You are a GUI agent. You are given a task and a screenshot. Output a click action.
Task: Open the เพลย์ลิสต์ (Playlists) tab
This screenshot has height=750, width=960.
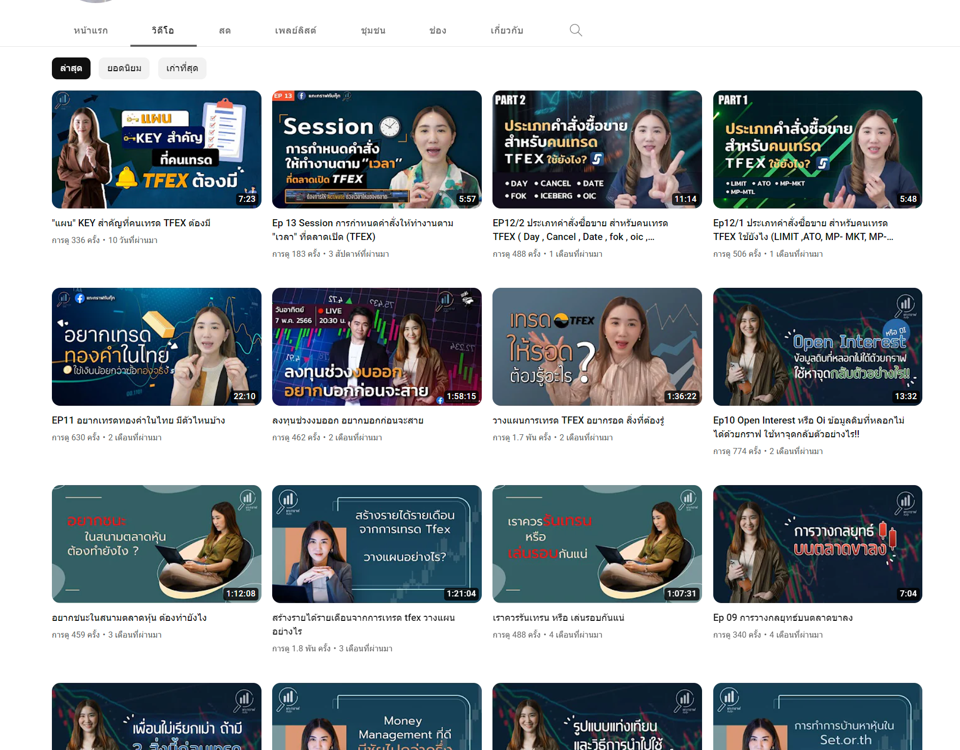[x=296, y=31]
